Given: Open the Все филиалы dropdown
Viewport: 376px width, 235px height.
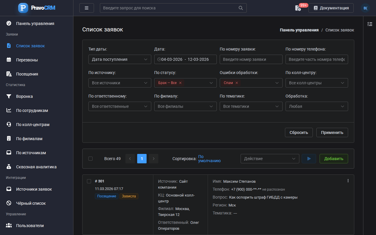Looking at the screenshot, I should click(x=185, y=106).
